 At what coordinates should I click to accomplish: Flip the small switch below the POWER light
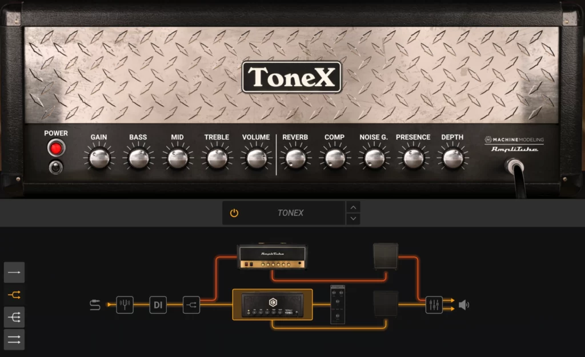[56, 167]
